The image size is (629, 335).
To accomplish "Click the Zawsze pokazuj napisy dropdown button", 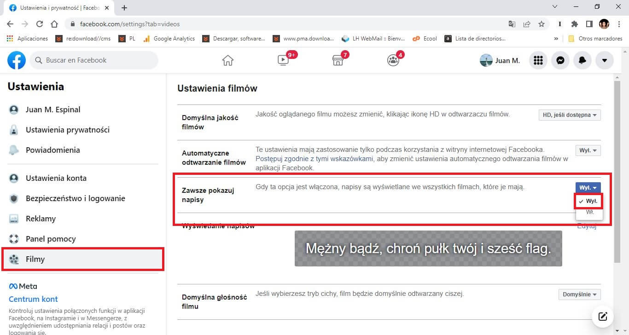I will (588, 188).
